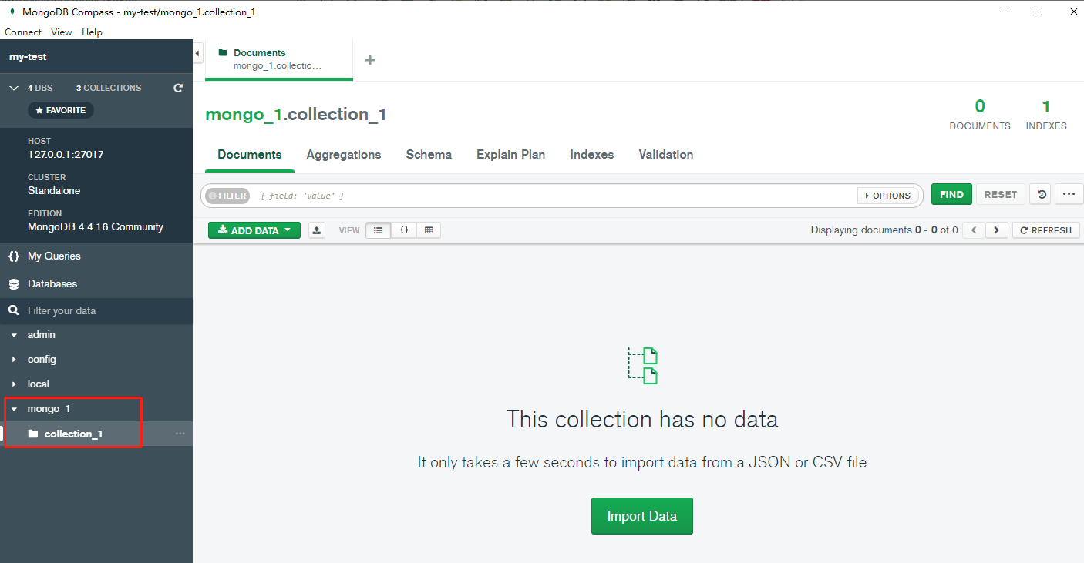Screen dimensions: 1084x563
Task: Switch to the Indexes tab
Action: coord(592,154)
